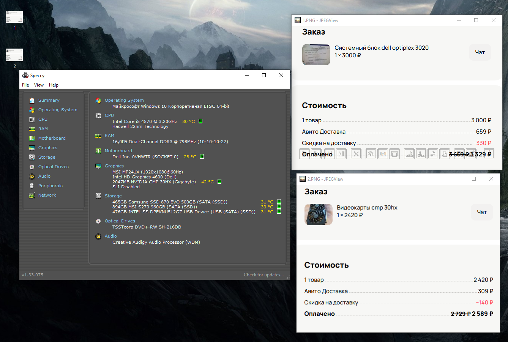Switch to Motherboard section in Speccy sidebar
The height and width of the screenshot is (342, 508).
[x=52, y=138]
